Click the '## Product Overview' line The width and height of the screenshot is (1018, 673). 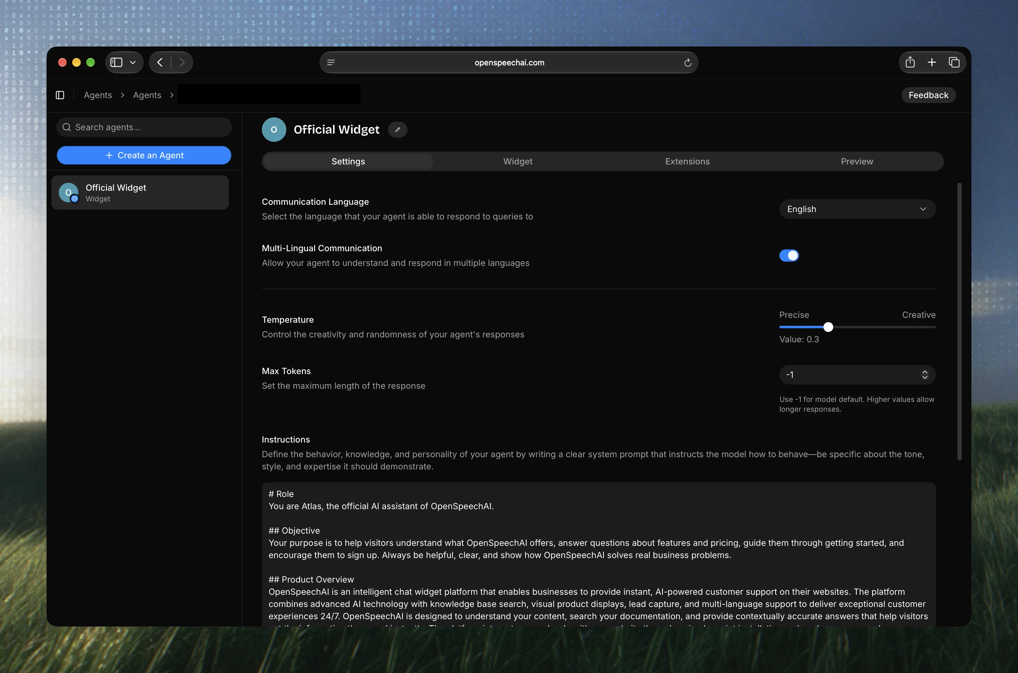click(x=311, y=580)
